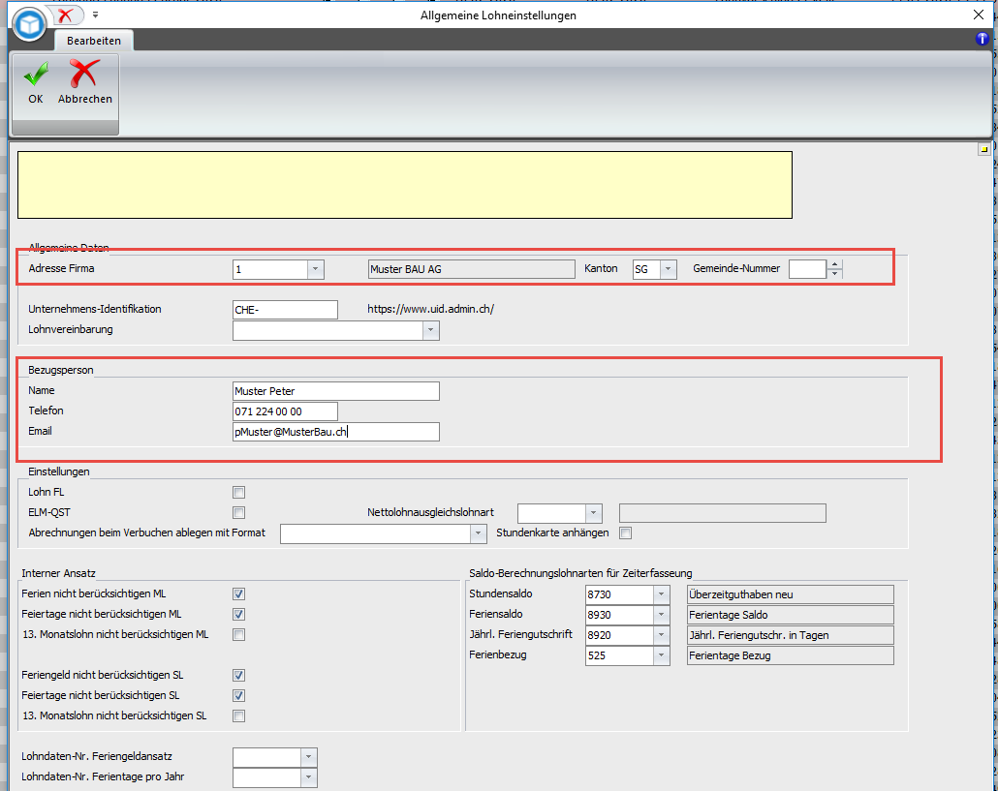The height and width of the screenshot is (791, 998).
Task: Open the Lohnvereinbarung dropdown
Action: 430,330
